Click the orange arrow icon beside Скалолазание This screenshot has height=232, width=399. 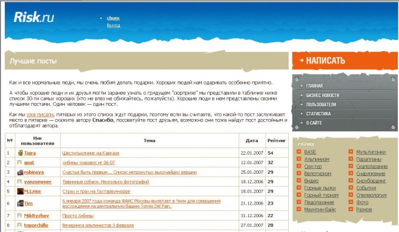[351, 166]
